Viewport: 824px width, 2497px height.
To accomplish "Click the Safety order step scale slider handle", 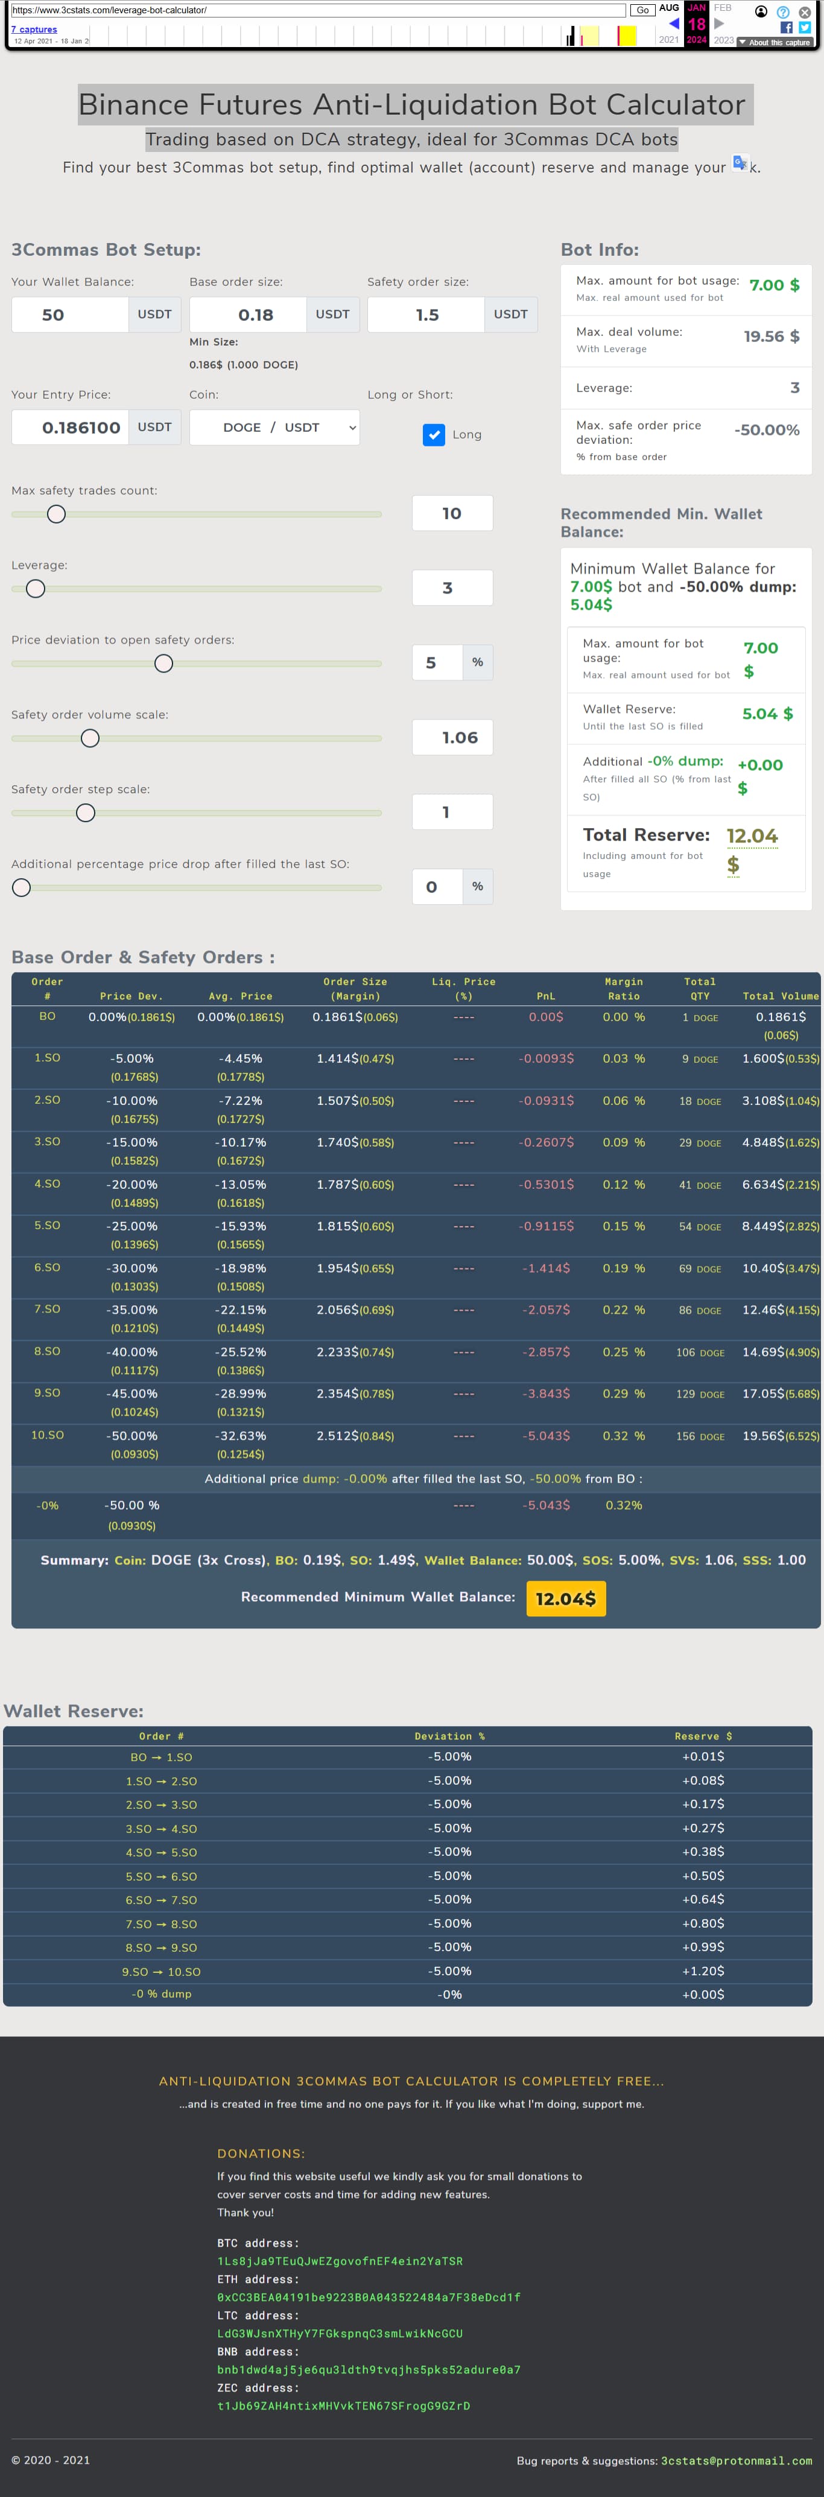I will (x=85, y=812).
